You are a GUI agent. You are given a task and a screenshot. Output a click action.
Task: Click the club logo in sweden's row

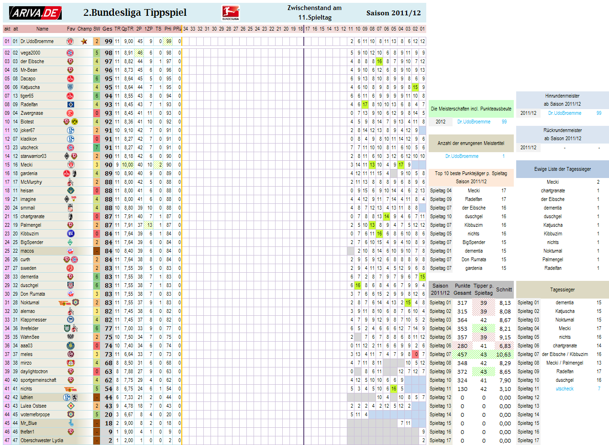click(x=70, y=268)
